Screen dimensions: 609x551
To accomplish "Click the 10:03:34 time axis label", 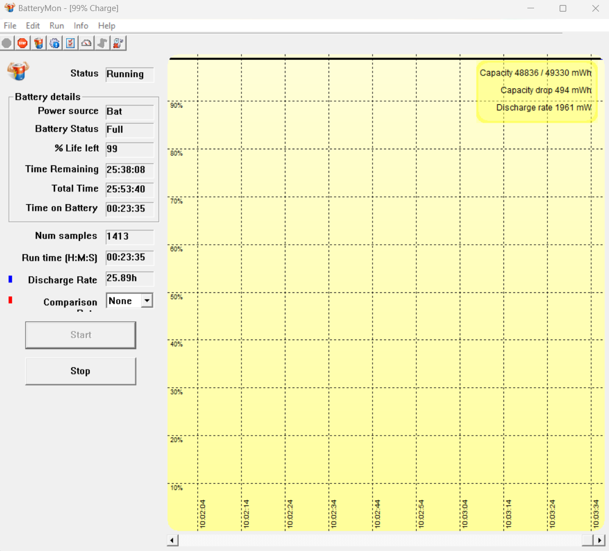I will 596,514.
